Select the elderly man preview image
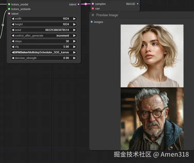Image resolution: width=194 pixels, height=163 pixels. (152, 118)
